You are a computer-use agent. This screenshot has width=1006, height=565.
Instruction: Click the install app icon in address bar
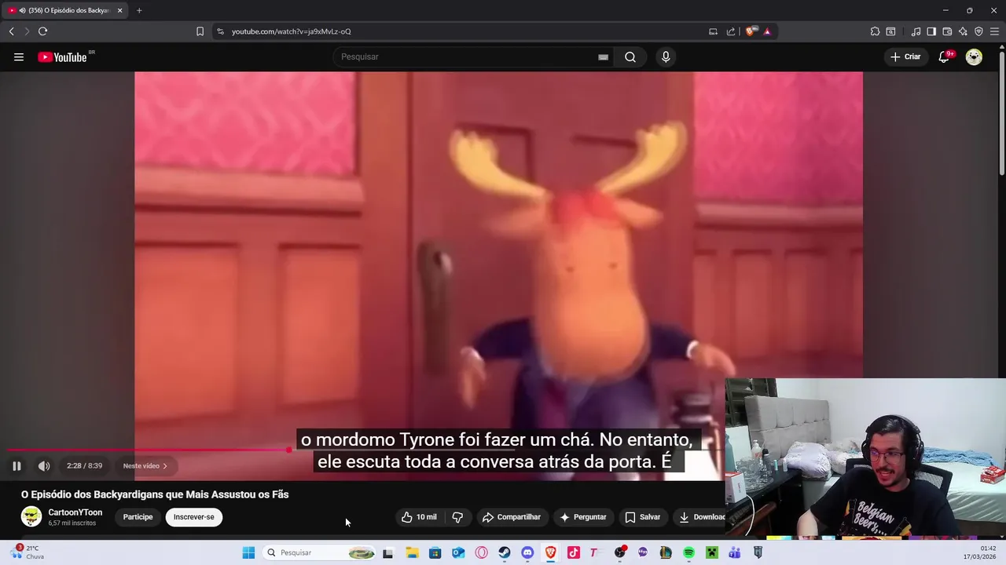pos(713,31)
